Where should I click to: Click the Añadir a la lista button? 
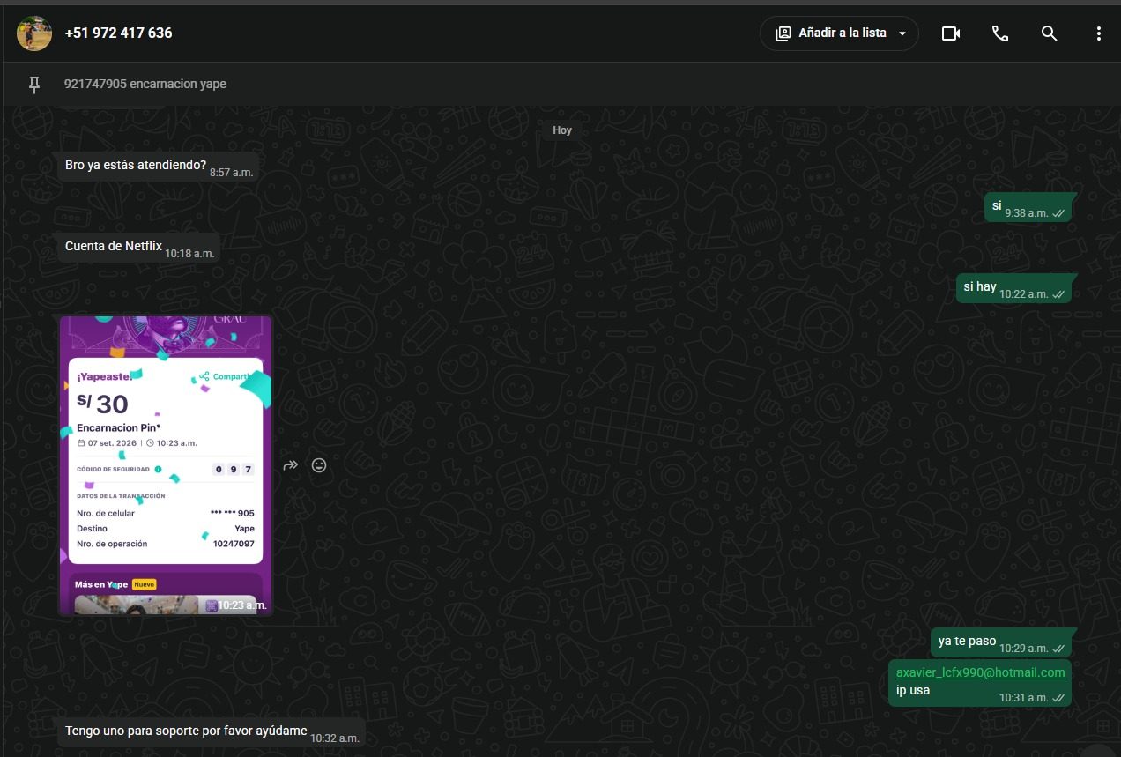point(839,33)
